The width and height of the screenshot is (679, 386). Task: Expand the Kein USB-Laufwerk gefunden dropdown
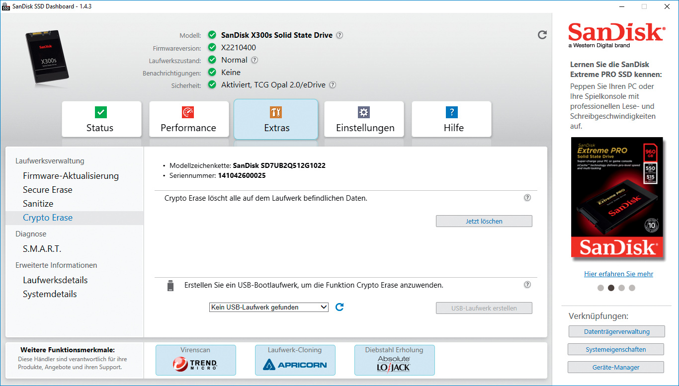click(x=268, y=307)
